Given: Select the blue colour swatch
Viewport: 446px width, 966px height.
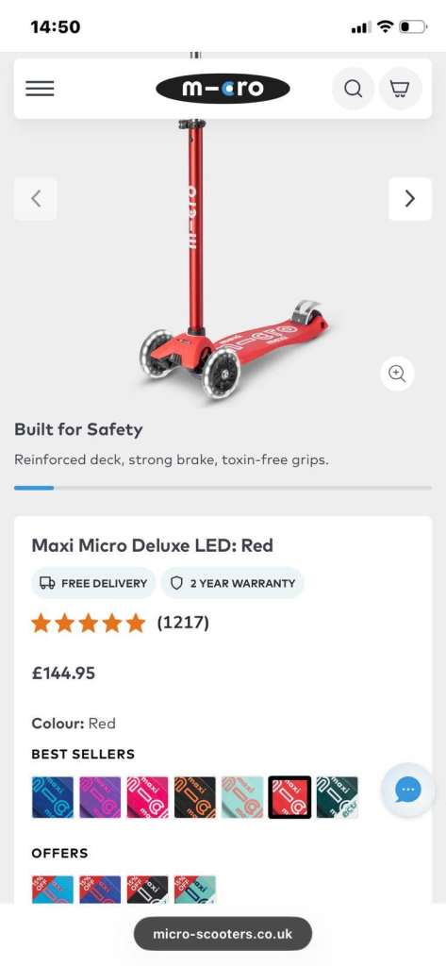Looking at the screenshot, I should 53,797.
